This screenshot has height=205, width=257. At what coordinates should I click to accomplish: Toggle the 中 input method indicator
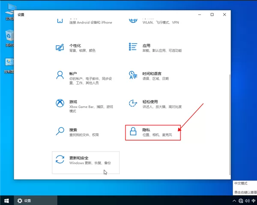pyautogui.click(x=254, y=201)
